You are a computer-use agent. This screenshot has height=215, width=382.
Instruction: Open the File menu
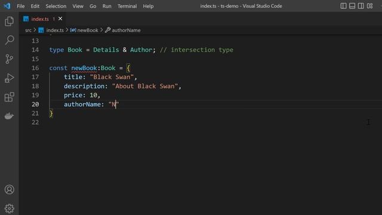[21, 6]
